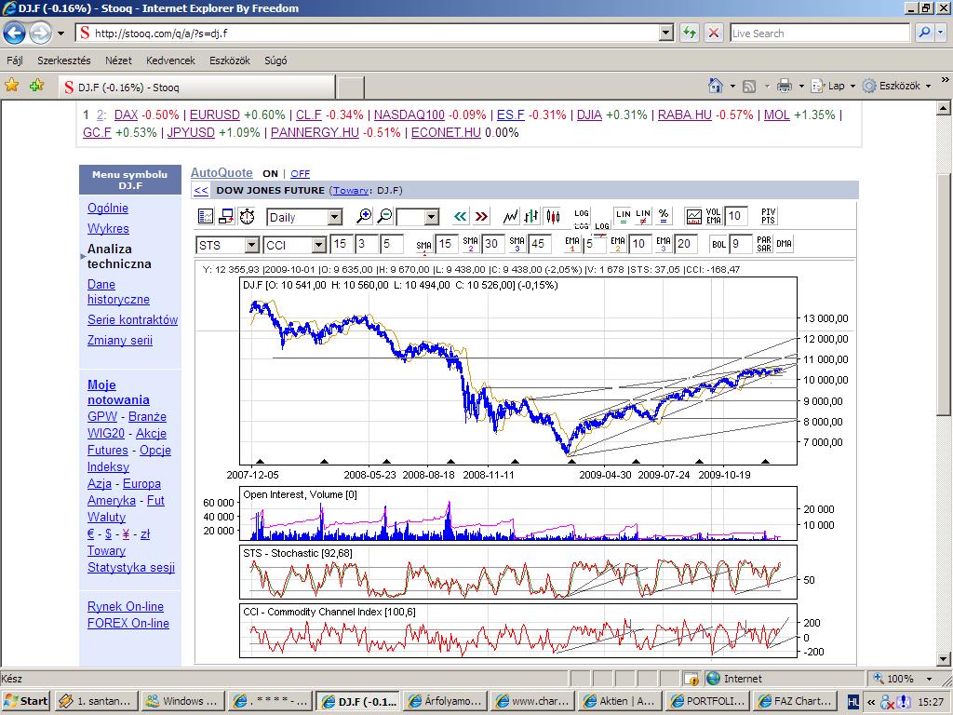Toggle the PAR SAR indicator
This screenshot has width=953, height=715.
point(764,245)
